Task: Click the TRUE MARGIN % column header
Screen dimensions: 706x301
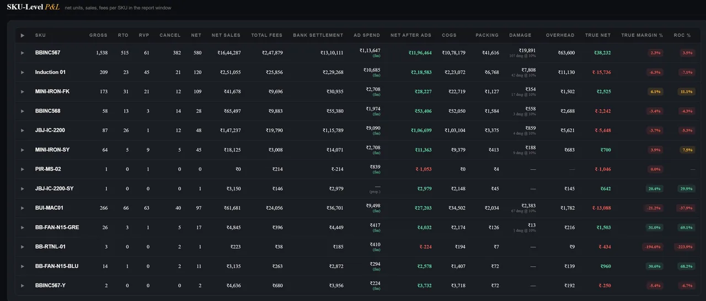Action: pyautogui.click(x=642, y=35)
